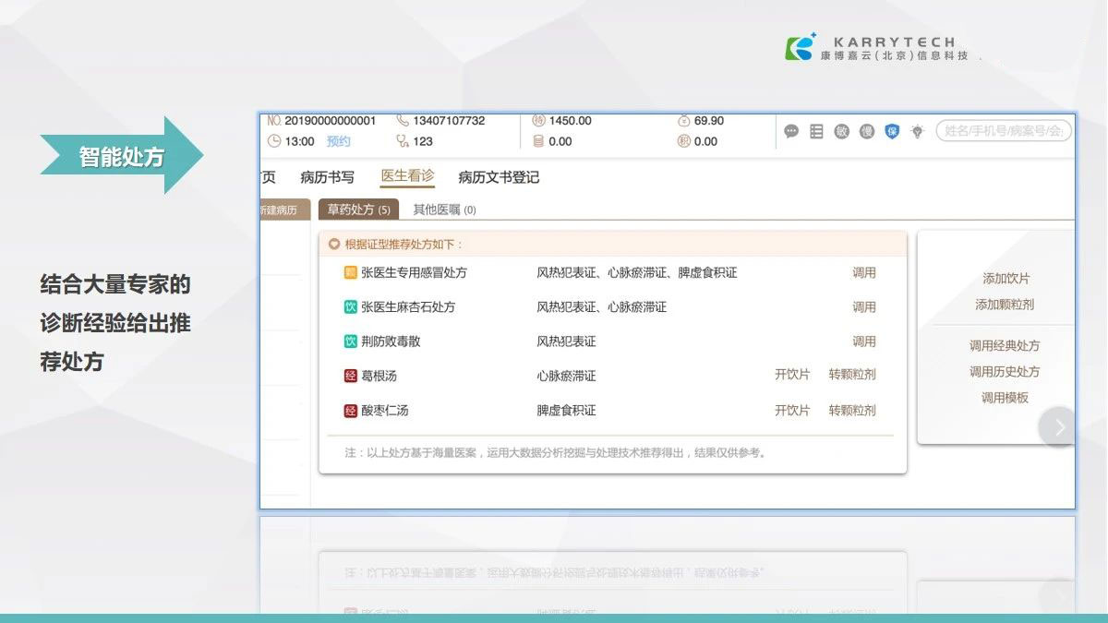
Task: Select the 其他医嘱 tab
Action: [444, 210]
